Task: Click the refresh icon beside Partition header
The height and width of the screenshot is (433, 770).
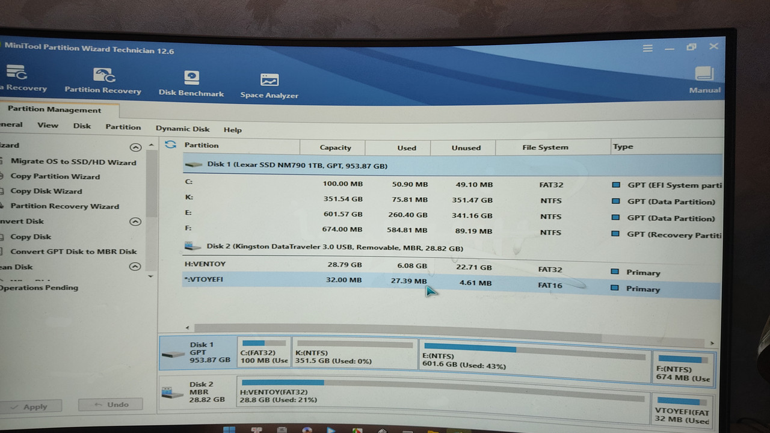Action: click(x=170, y=145)
